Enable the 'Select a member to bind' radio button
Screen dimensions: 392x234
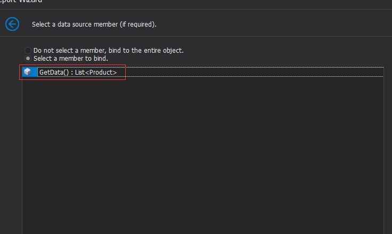(28, 58)
